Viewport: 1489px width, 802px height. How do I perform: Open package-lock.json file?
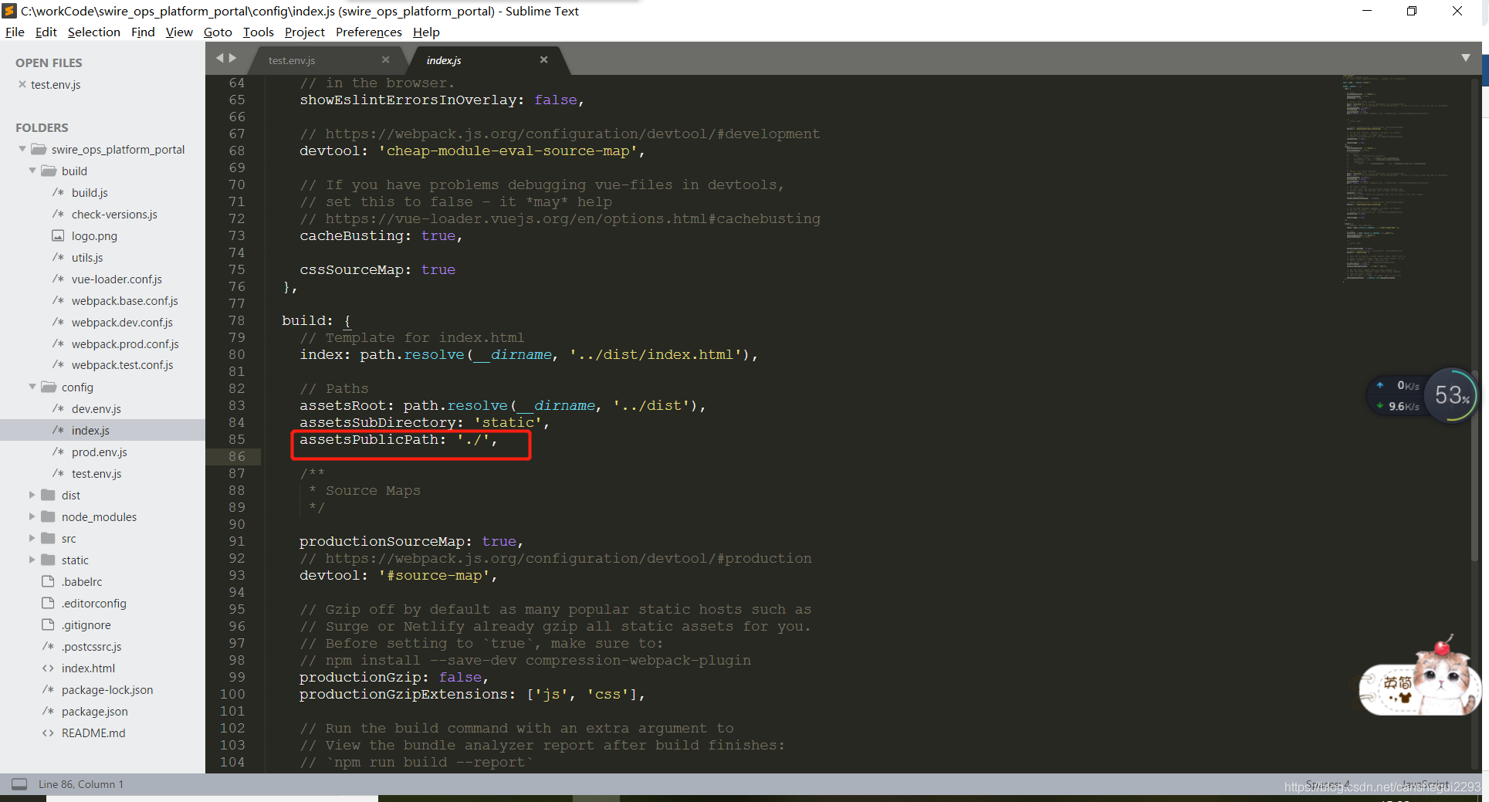pyautogui.click(x=107, y=689)
